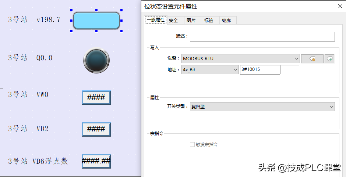Select the cyan rectangle bit button on canvas
346x177 pixels.
pyautogui.click(x=96, y=21)
